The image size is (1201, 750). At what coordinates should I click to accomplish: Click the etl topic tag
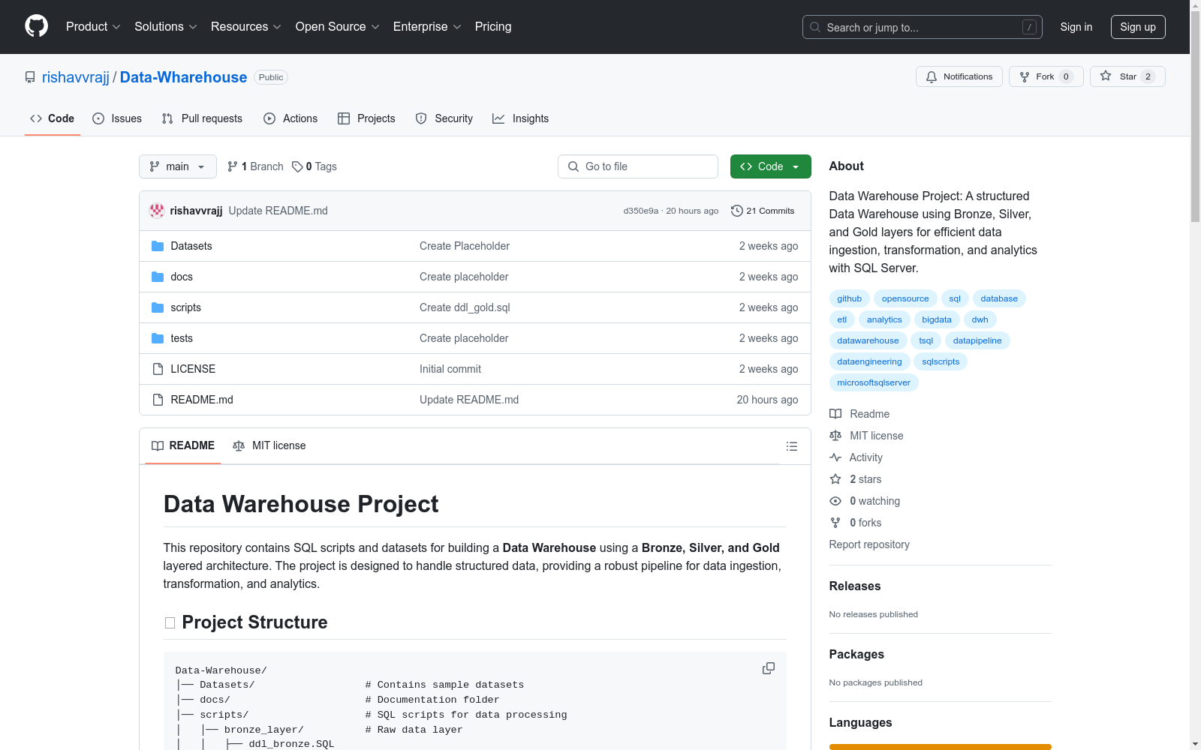click(842, 319)
